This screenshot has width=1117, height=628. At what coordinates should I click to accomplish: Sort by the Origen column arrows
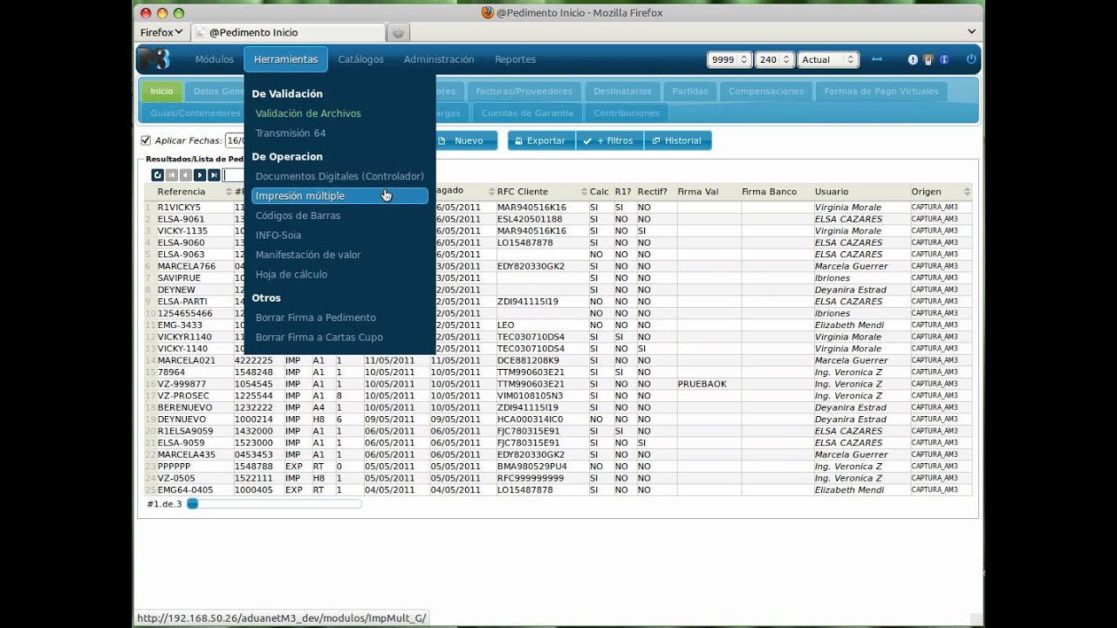967,192
